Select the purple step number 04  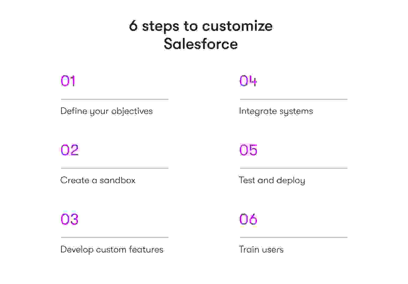tap(248, 81)
